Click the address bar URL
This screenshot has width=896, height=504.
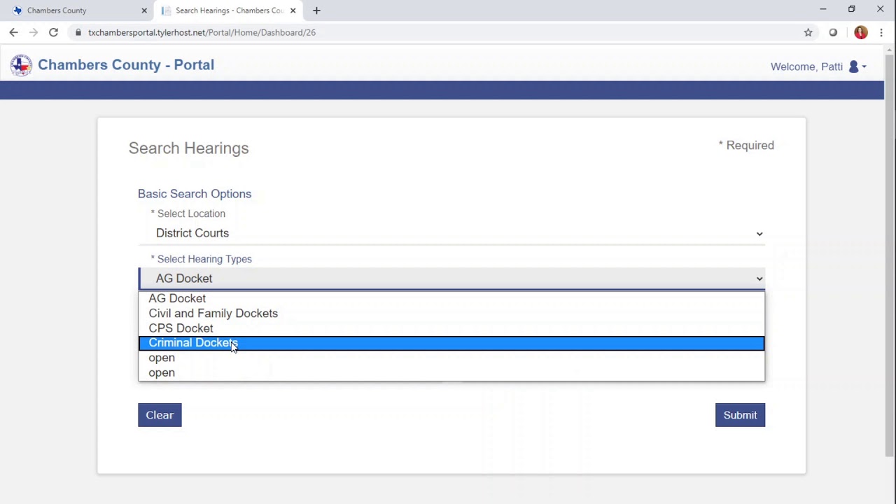tap(202, 32)
